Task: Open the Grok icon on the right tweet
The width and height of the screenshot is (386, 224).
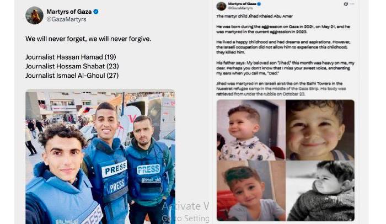Action: coord(346,4)
